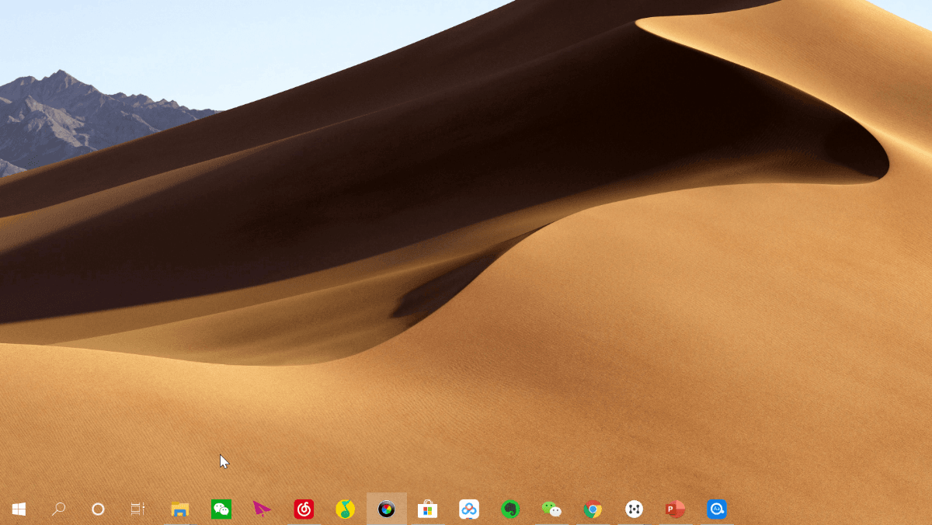Open the Windows Start menu
Screen dimensions: 932x525
pyautogui.click(x=19, y=509)
